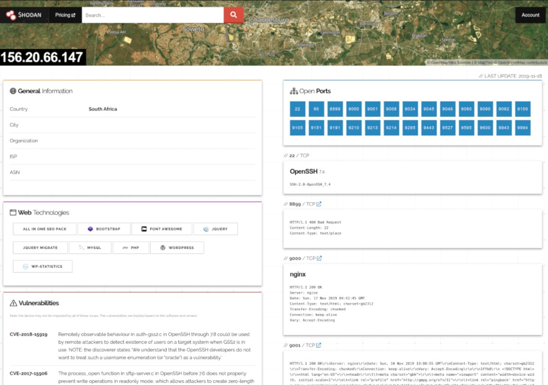The width and height of the screenshot is (548, 385).
Task: Open the Pricing page
Action: coord(64,15)
